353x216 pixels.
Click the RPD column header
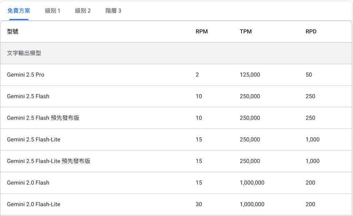click(x=311, y=32)
